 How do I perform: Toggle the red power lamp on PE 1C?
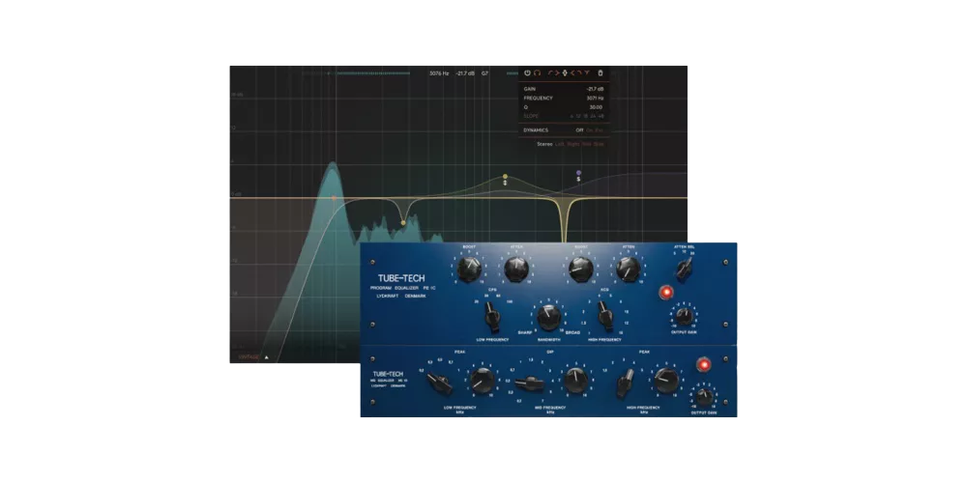(x=666, y=292)
